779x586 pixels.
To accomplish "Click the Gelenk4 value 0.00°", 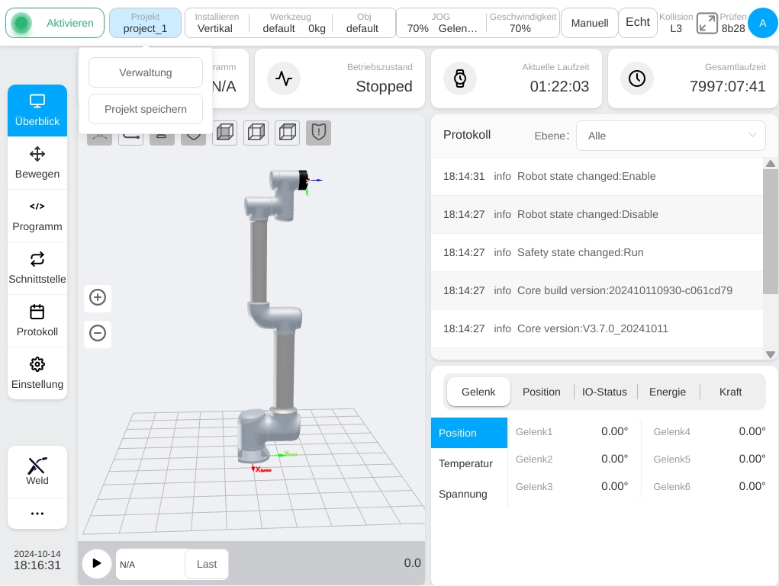I will 752,431.
